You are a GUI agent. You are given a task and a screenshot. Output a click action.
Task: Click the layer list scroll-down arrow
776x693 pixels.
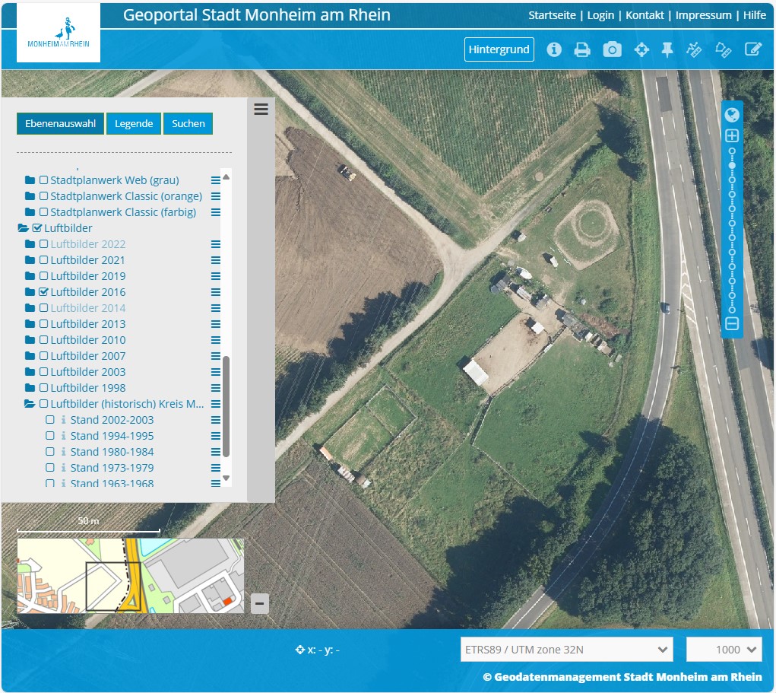coord(226,478)
